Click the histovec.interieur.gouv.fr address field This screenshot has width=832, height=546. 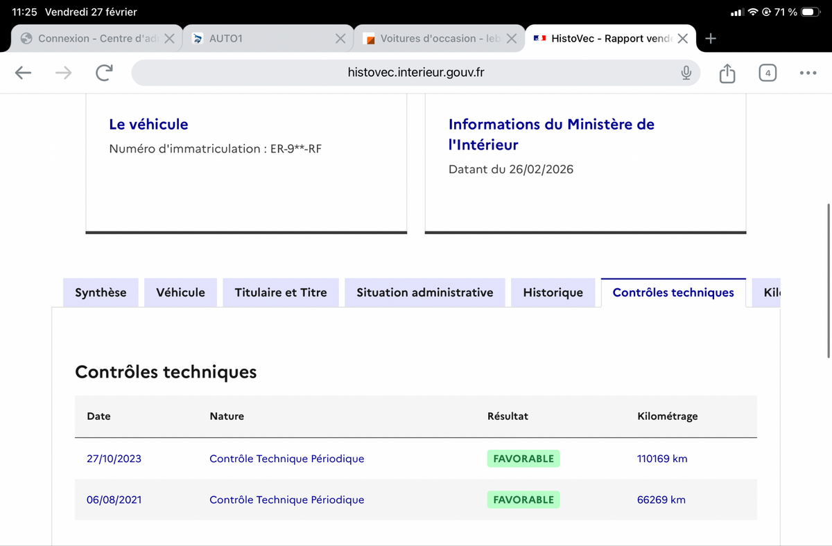pos(416,73)
